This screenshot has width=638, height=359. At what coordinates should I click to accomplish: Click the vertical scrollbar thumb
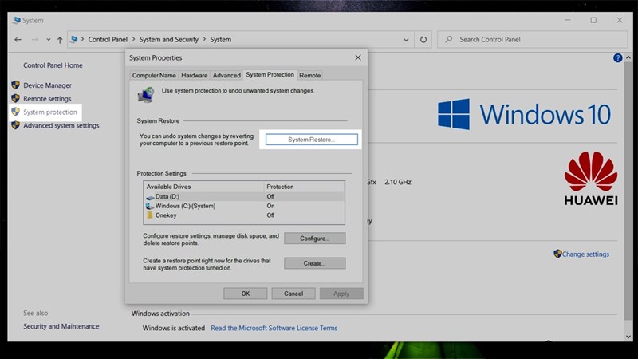coord(628,191)
